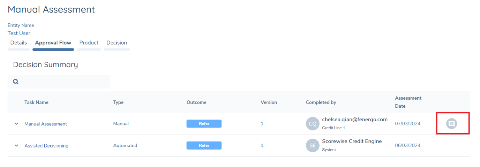
Task: Switch to the Details tab
Action: [x=18, y=43]
